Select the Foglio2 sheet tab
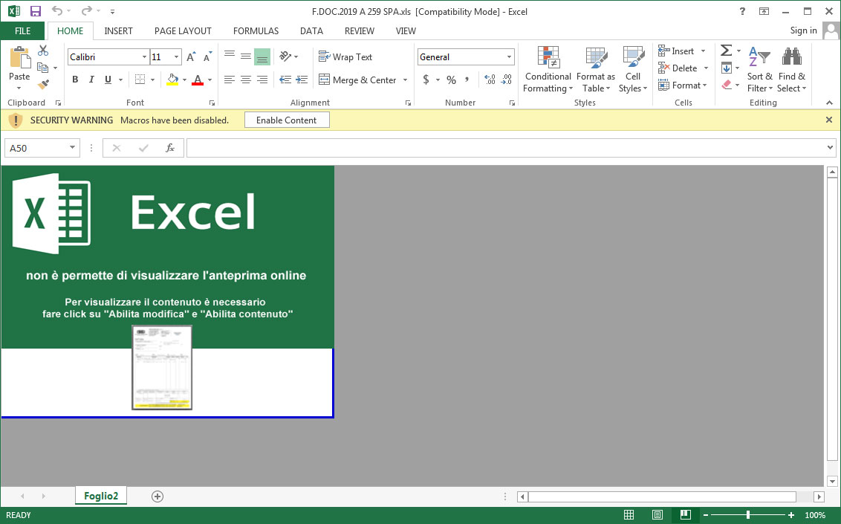The image size is (841, 524). click(x=100, y=495)
